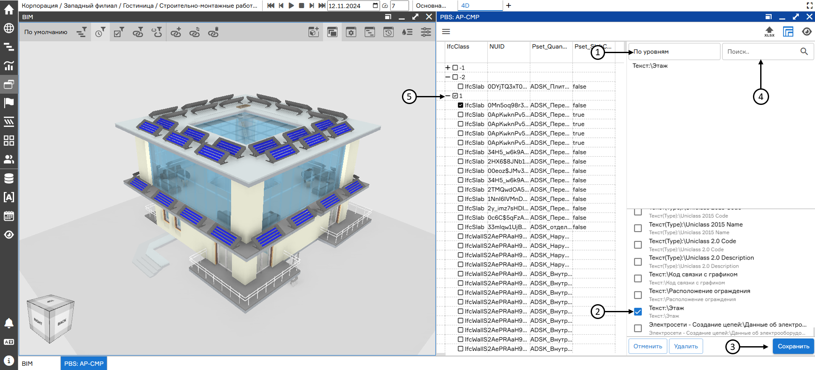
Task: Click the language switch icon in sidebar
Action: coord(9,342)
